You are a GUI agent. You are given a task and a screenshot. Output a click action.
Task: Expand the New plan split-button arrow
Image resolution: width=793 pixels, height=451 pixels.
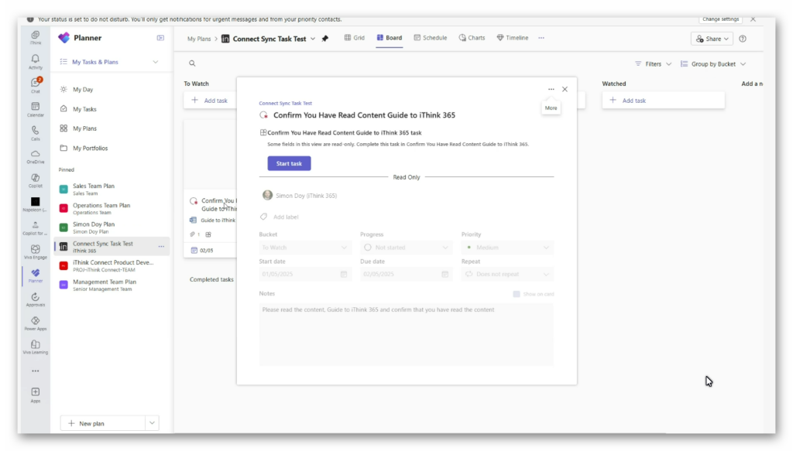coord(152,423)
